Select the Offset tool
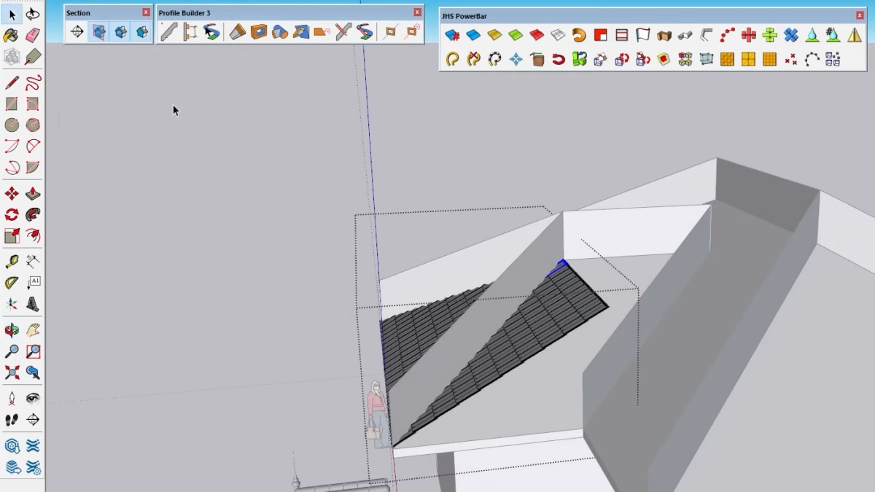The width and height of the screenshot is (875, 492). (x=33, y=235)
